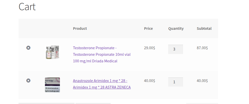Viewport: 249px width, 104px height.
Task: Click the Product column header
Action: pos(80,29)
